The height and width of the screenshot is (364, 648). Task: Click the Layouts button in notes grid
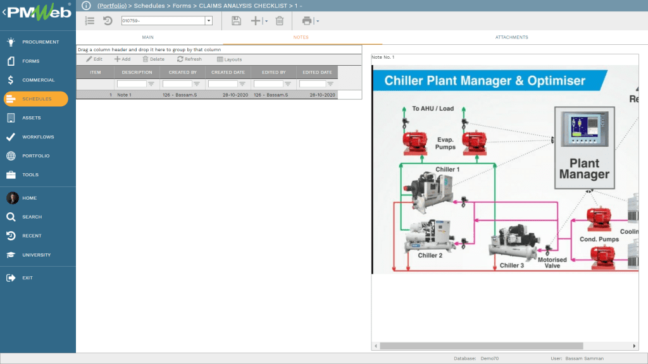(229, 59)
